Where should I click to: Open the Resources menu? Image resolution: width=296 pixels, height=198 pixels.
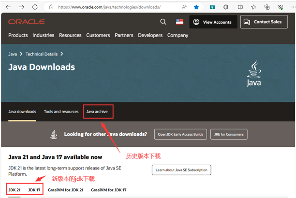click(70, 35)
